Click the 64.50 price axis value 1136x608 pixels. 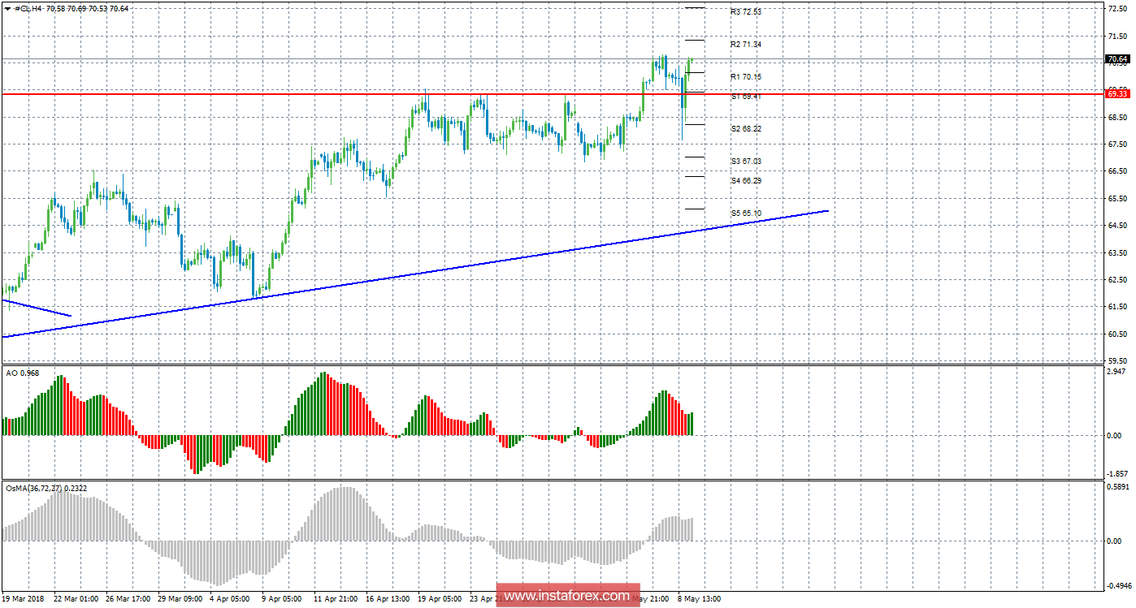pos(1118,226)
